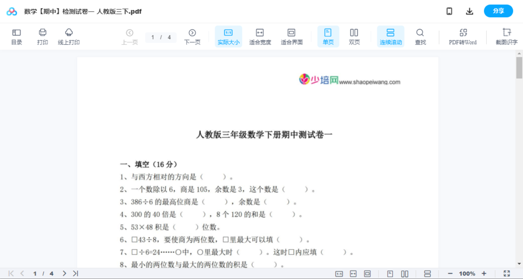The height and width of the screenshot is (279, 523).
Task: Zoom in with the plus control
Action: pyautogui.click(x=484, y=273)
